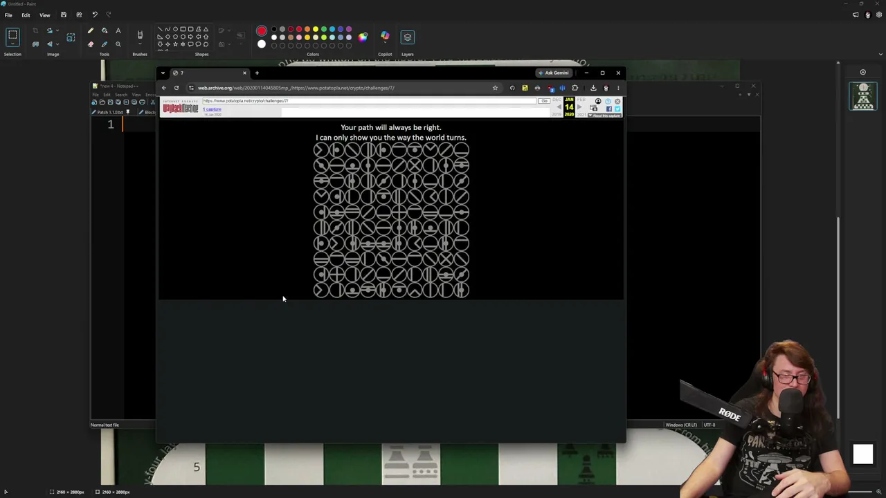This screenshot has height=498, width=886.
Task: Bookmark the page with the star icon
Action: [495, 88]
